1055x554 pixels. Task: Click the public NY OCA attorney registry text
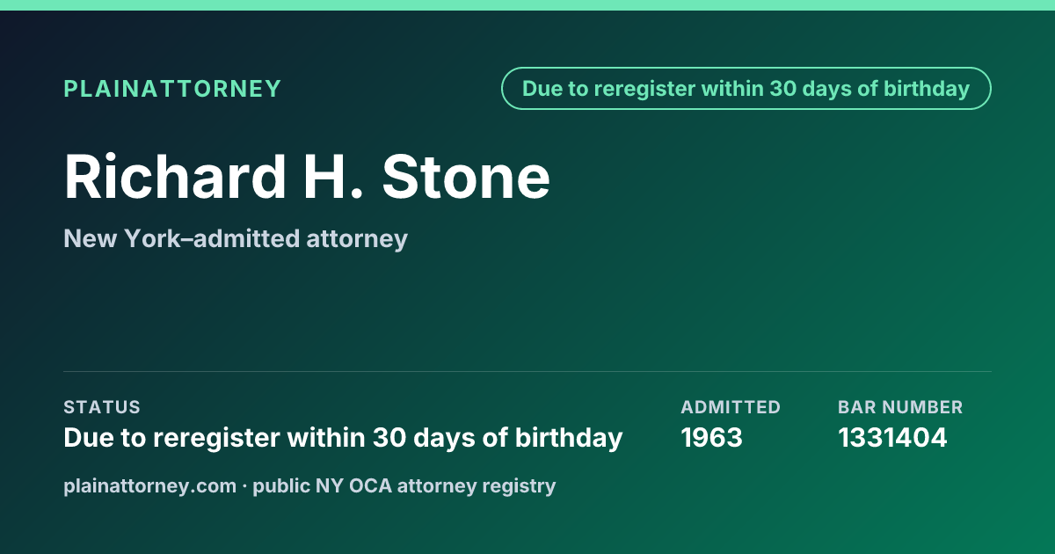404,485
